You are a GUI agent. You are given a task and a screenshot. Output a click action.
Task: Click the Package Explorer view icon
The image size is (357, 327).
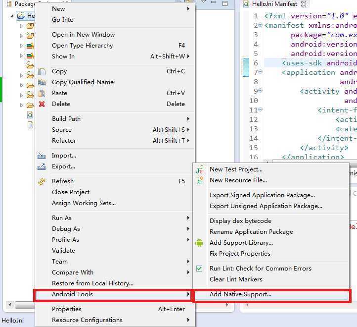coord(9,3)
